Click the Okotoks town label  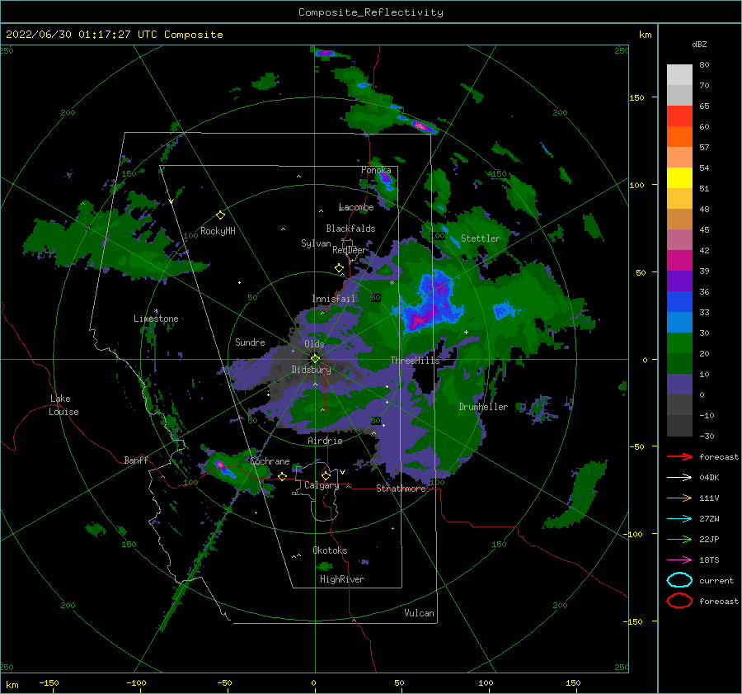tap(330, 550)
